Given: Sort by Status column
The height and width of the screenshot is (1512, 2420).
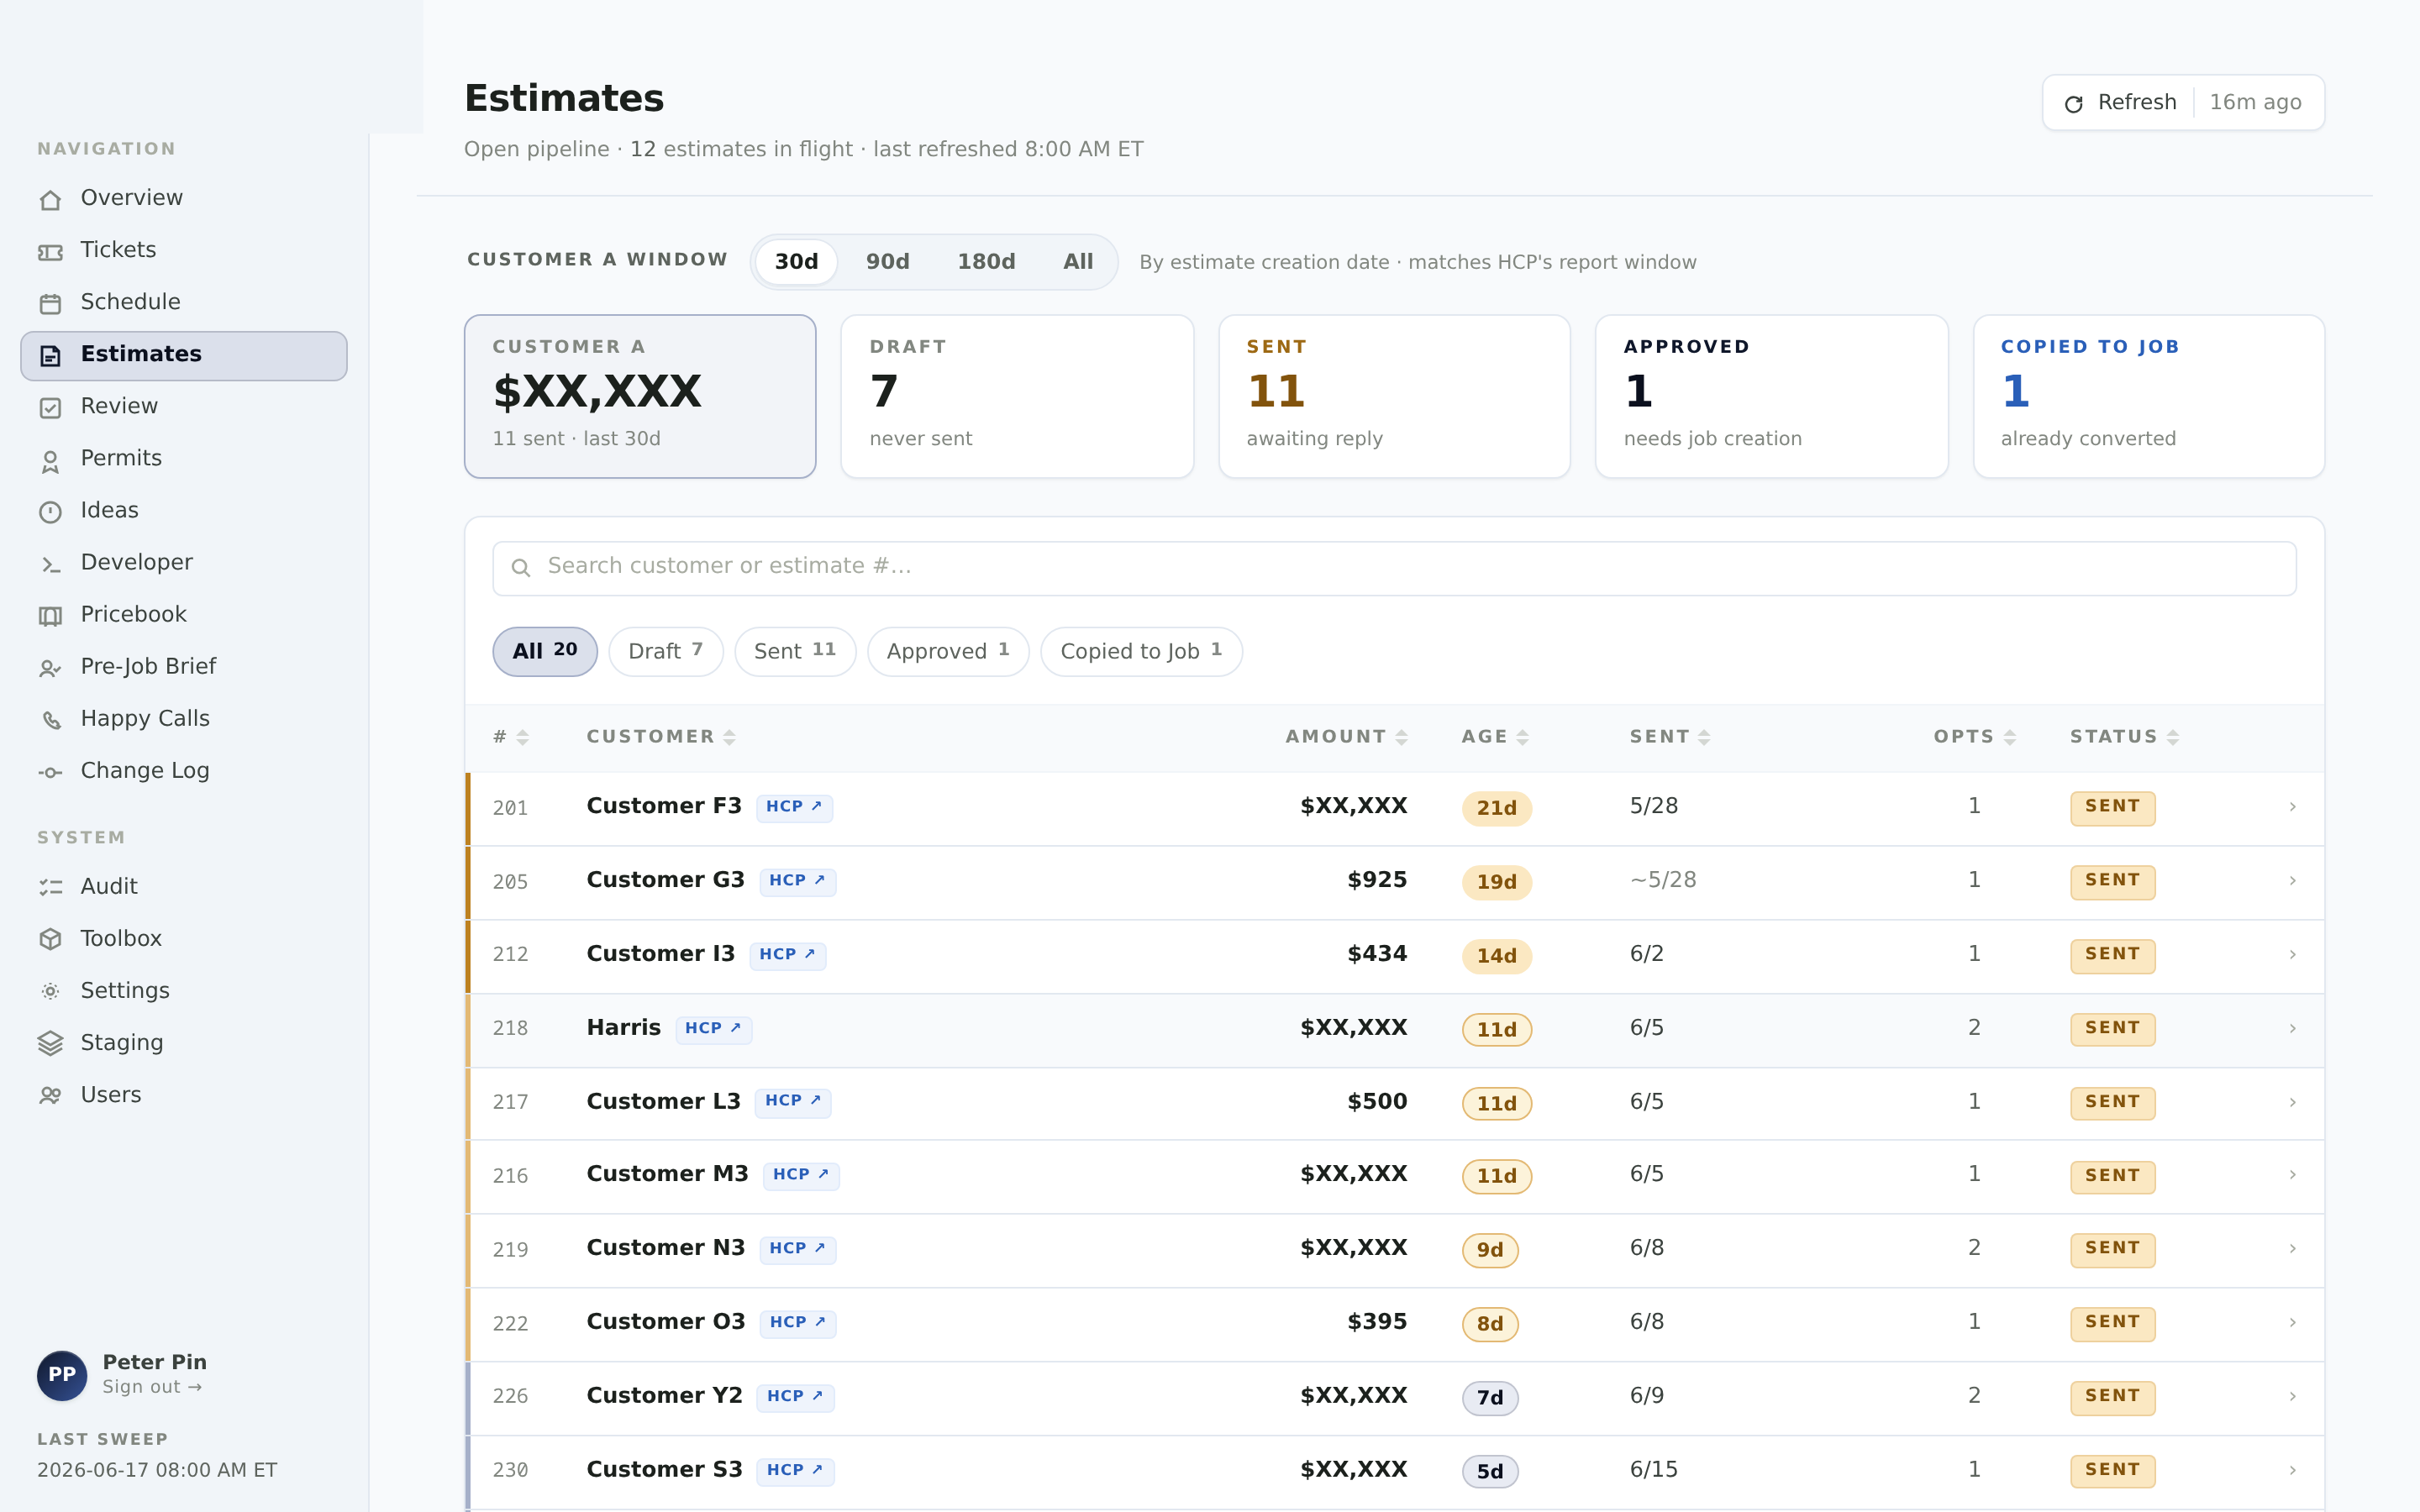Looking at the screenshot, I should [2124, 738].
